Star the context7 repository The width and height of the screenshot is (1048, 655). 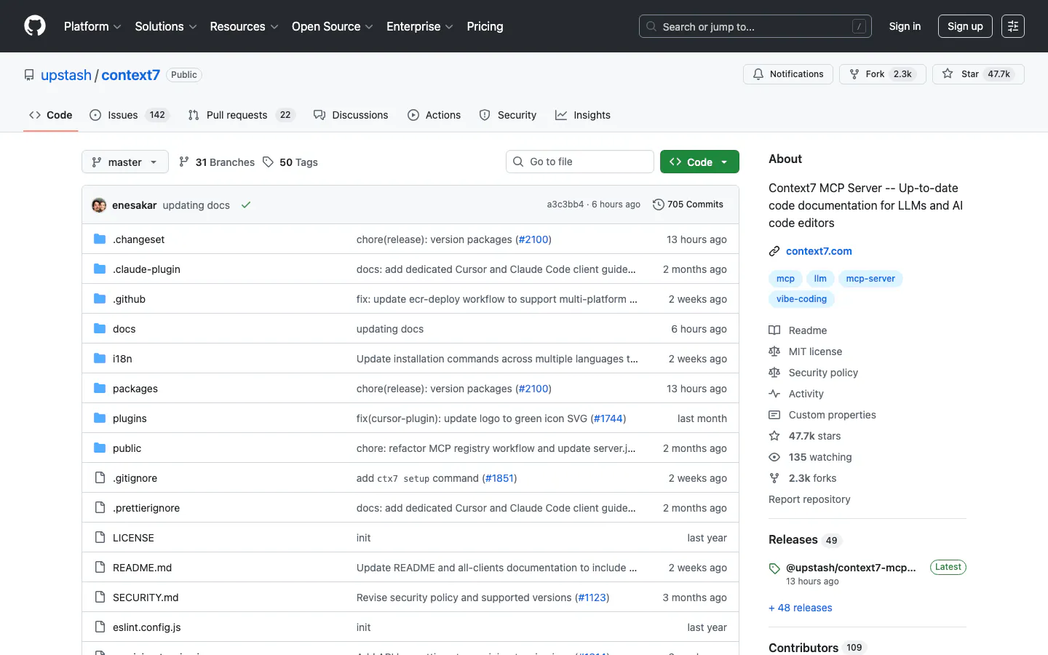pos(978,74)
